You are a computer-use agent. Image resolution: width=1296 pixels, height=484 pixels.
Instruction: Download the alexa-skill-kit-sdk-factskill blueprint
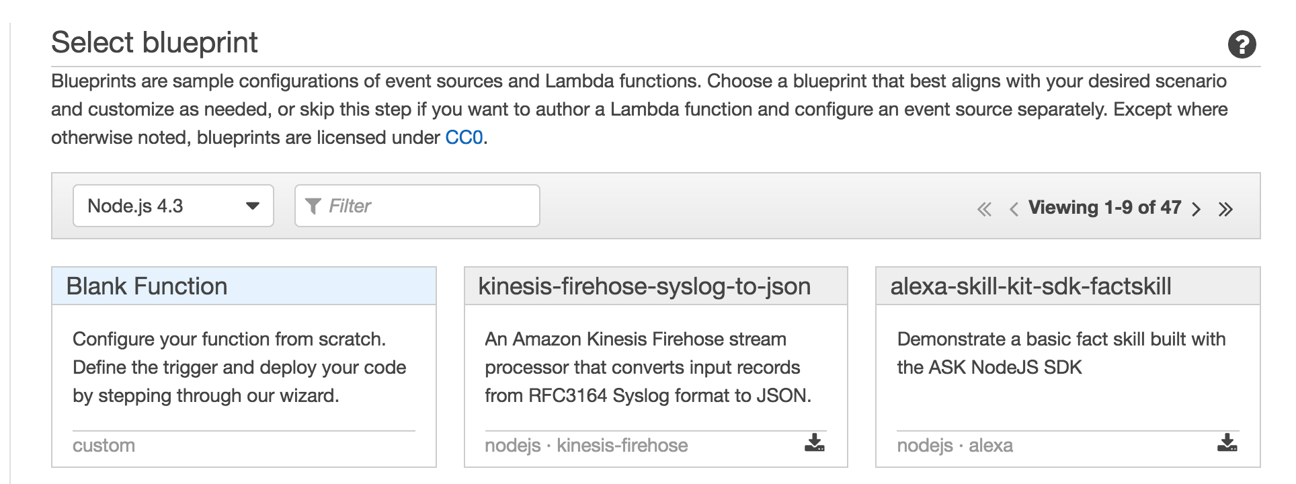pos(1227,442)
